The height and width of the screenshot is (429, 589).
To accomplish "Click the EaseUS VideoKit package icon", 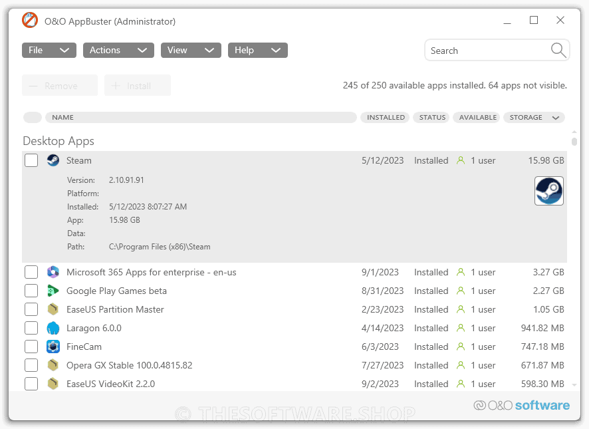I will click(53, 384).
